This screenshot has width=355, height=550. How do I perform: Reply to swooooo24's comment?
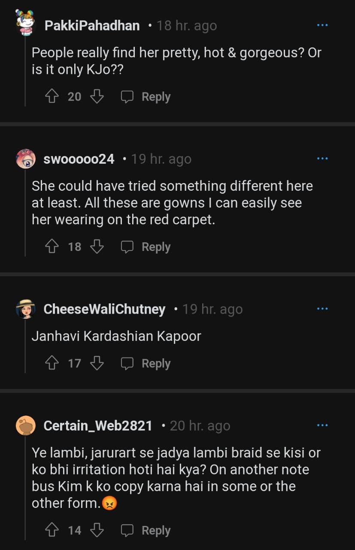click(x=146, y=247)
